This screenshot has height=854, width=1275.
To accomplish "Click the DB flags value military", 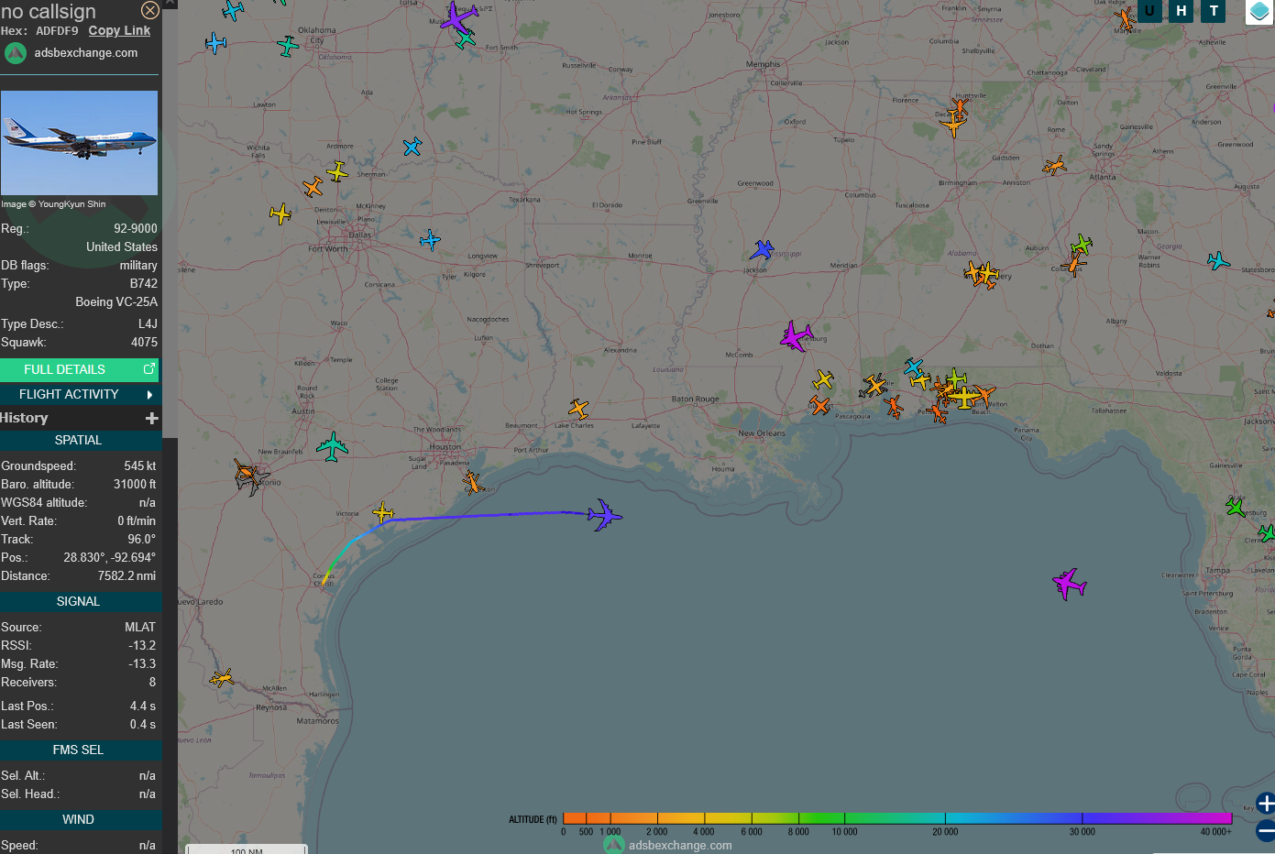I will (138, 266).
